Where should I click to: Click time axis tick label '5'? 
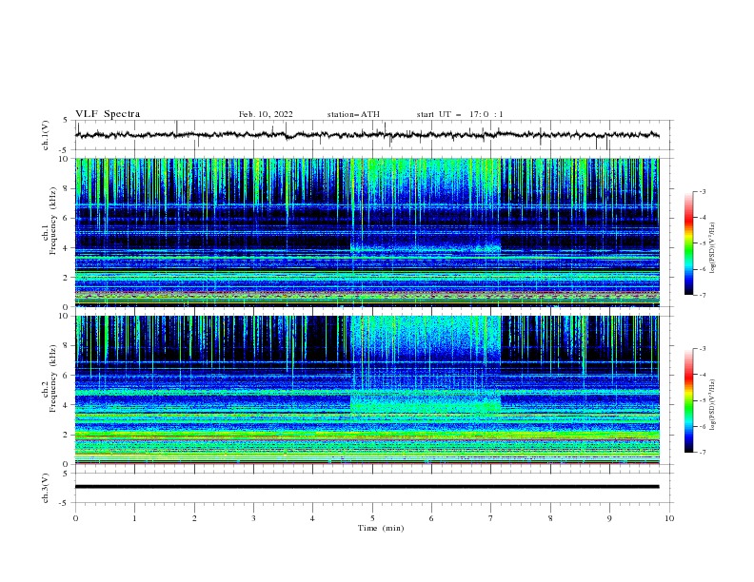pos(372,518)
